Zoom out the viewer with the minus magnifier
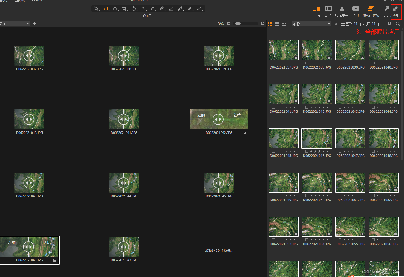The image size is (404, 277). (x=228, y=24)
